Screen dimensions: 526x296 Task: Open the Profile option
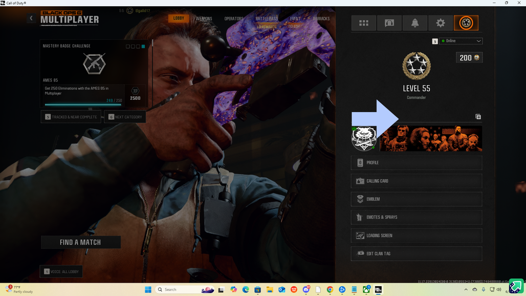pos(417,163)
